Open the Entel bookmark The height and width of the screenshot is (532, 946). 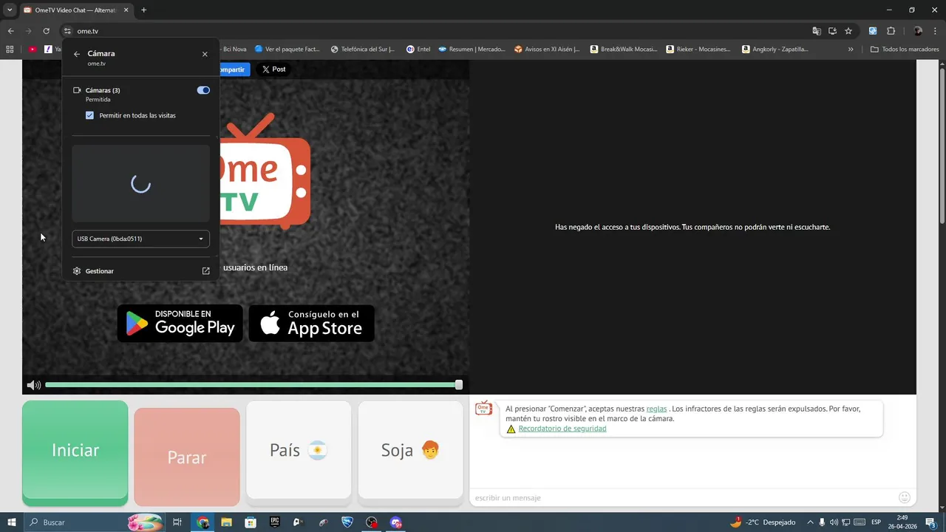coord(418,50)
